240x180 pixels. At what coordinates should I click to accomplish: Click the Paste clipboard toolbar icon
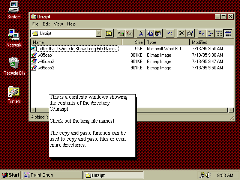(158, 33)
